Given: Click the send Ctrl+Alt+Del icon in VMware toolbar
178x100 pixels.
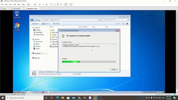Looking at the screenshot, I should pyautogui.click(x=35, y=4).
